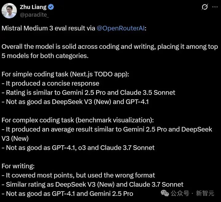The height and width of the screenshot is (202, 221).
Task: Open Zhu Liang's profile avatar
Action: coord(9,11)
